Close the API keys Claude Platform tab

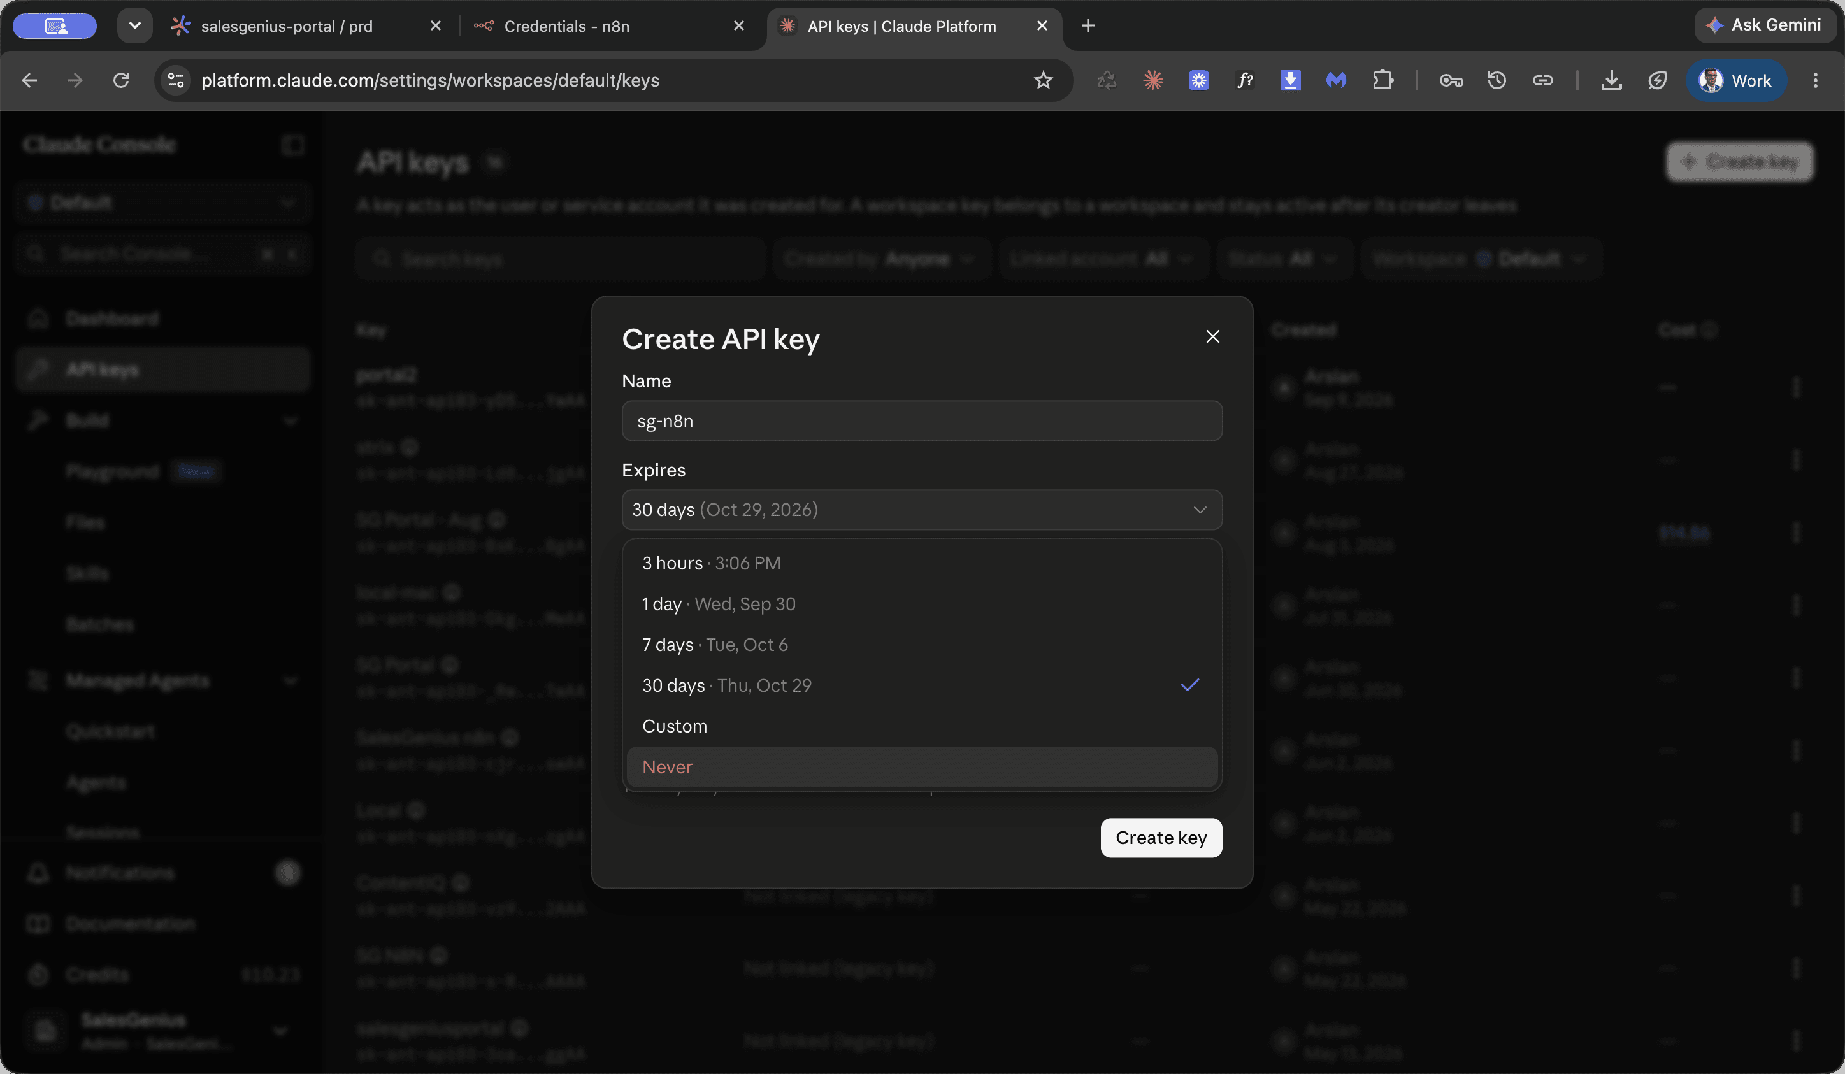click(1042, 25)
